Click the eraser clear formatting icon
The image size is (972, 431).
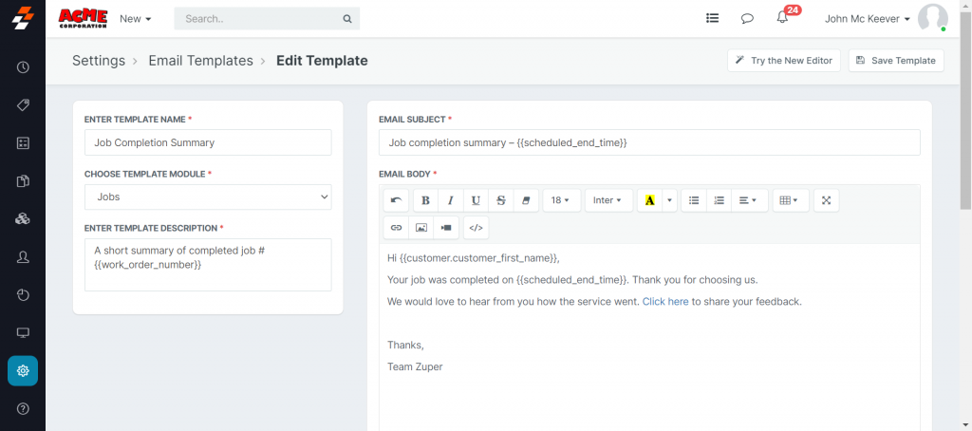click(x=526, y=200)
